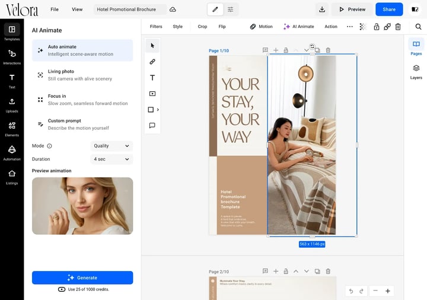Switch to pencil edit mode
427x300 pixels.
(215, 9)
